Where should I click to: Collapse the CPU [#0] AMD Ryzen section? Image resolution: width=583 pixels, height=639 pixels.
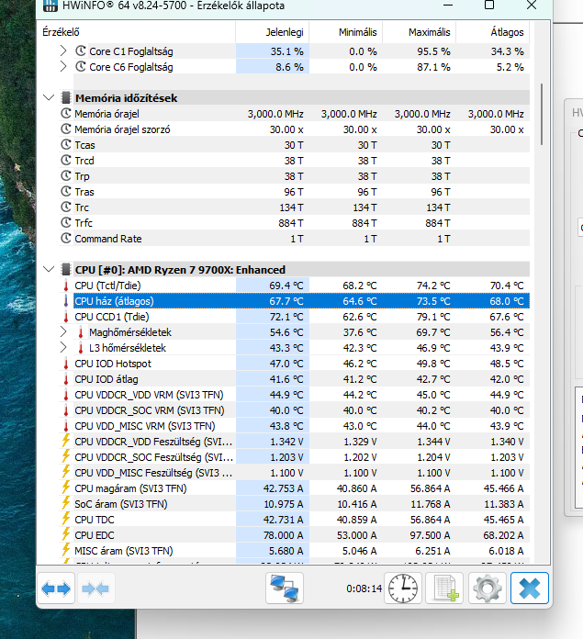point(49,269)
